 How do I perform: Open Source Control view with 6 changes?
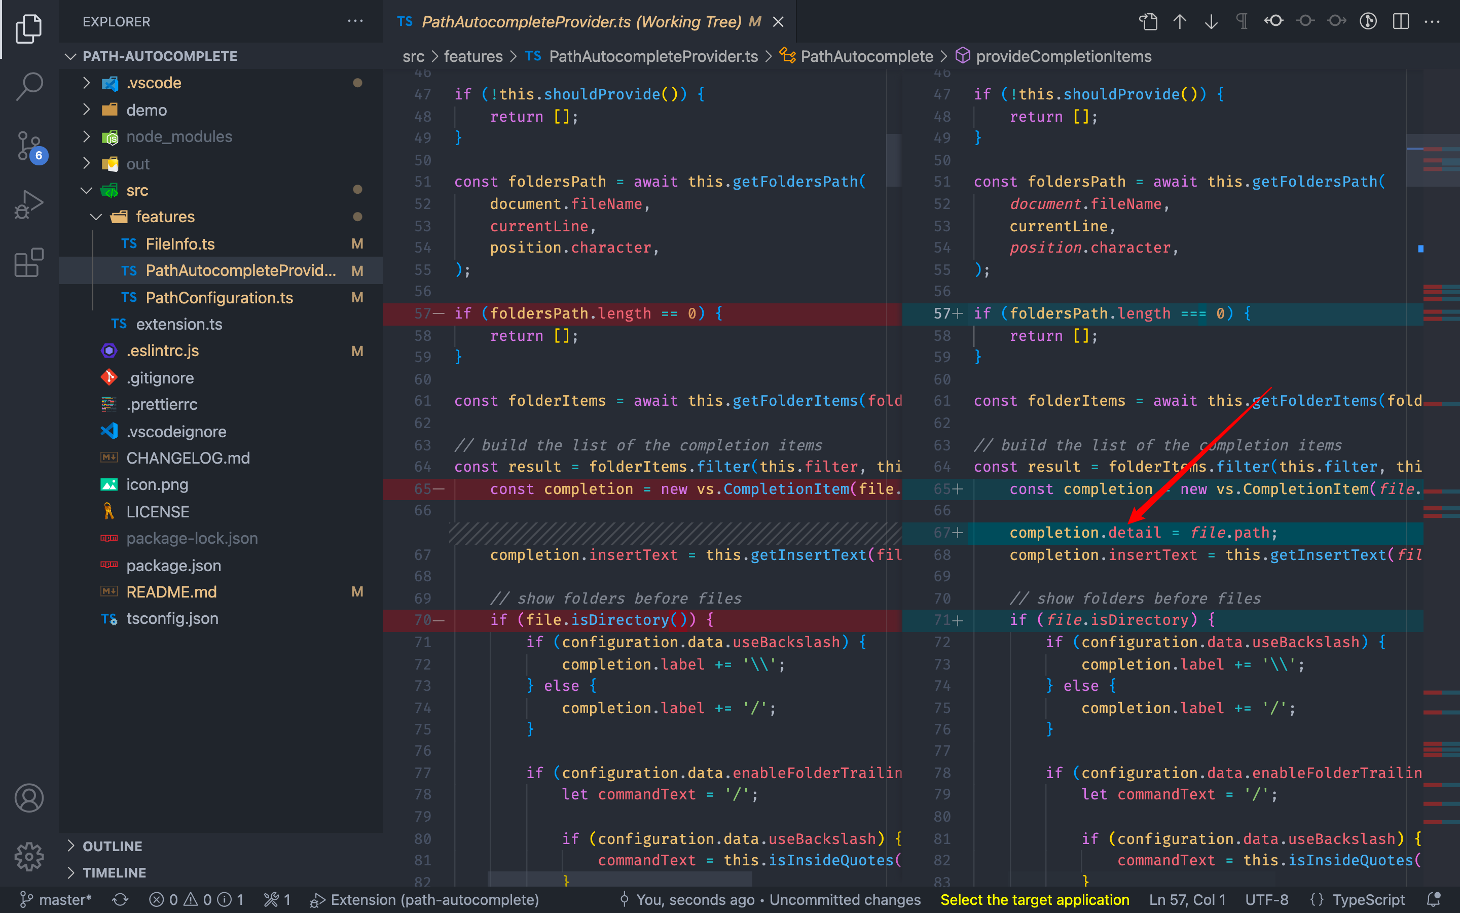[x=29, y=146]
